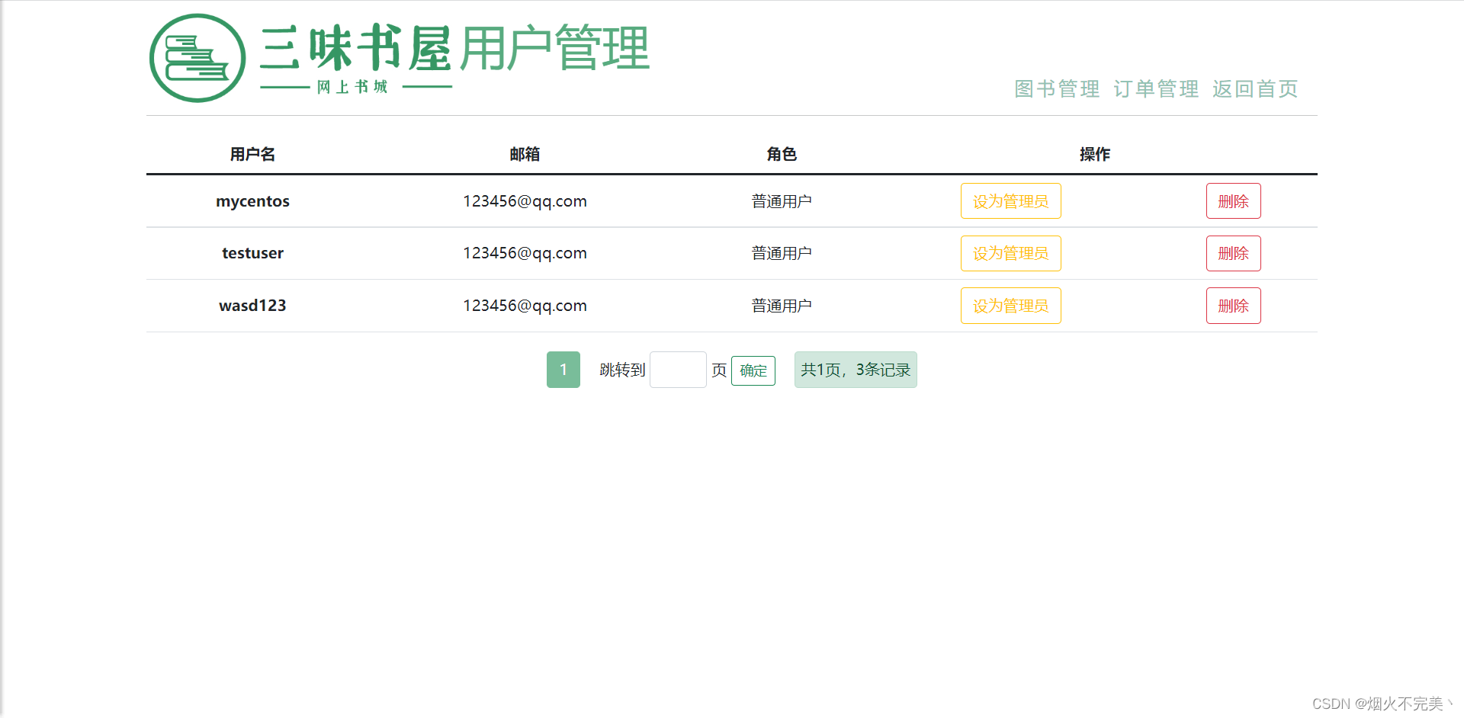Click the 邮箱 column header
Viewport: 1464px width, 718px height.
pyautogui.click(x=525, y=154)
